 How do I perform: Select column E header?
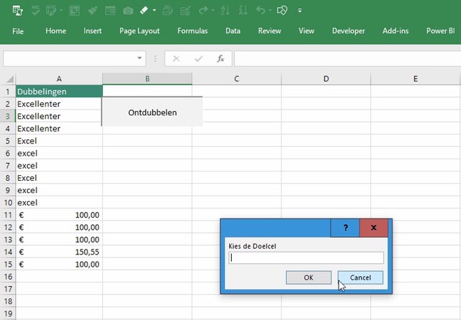pos(416,79)
